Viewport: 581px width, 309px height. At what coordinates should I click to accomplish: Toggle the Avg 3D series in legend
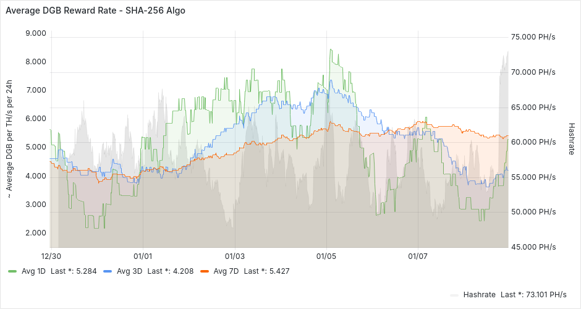coord(129,271)
